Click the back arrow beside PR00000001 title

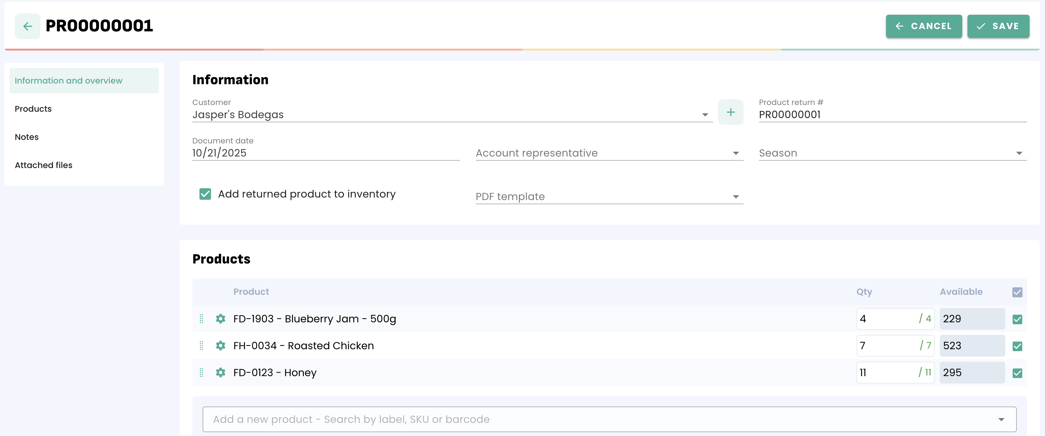pos(27,26)
